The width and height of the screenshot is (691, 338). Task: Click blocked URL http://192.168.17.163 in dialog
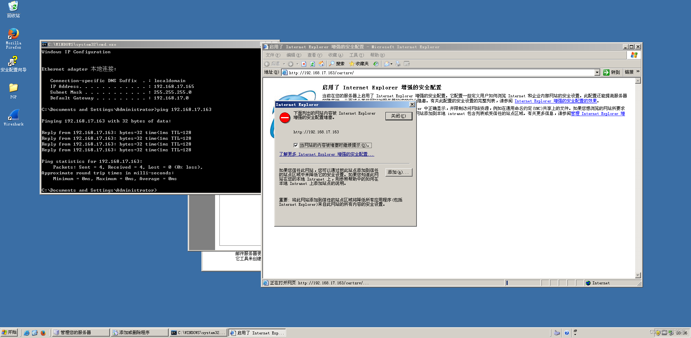316,132
